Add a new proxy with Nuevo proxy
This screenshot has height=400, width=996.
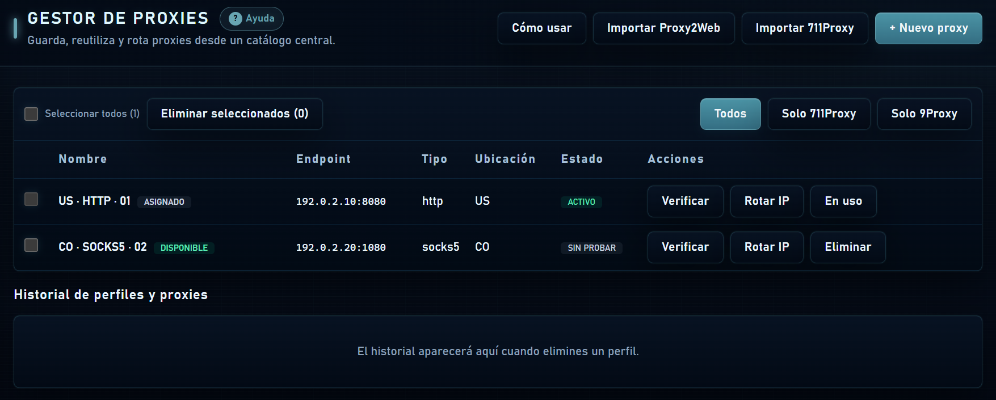tap(928, 28)
